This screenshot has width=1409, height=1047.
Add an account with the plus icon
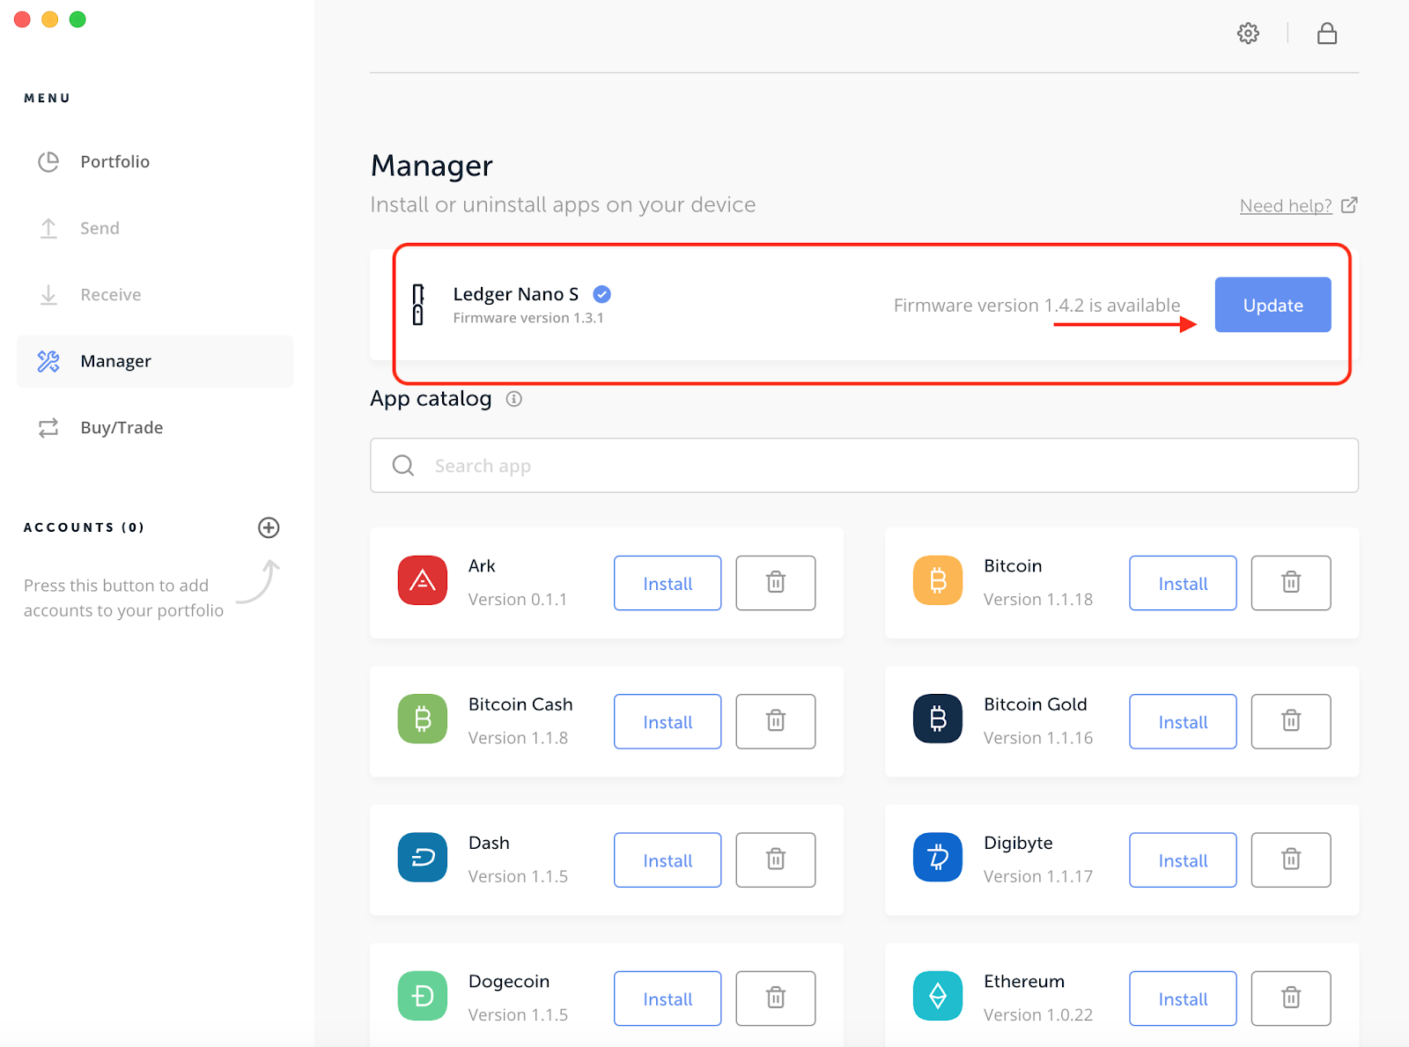(x=269, y=527)
